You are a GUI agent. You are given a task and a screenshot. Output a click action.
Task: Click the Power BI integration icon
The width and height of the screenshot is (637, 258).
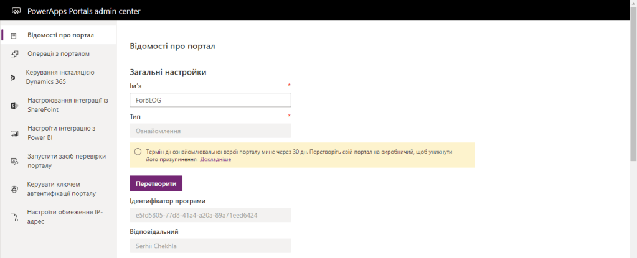pos(14,133)
